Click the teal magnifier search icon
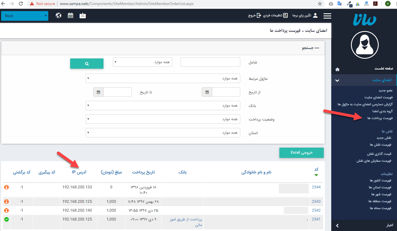397x231 pixels. (x=87, y=63)
